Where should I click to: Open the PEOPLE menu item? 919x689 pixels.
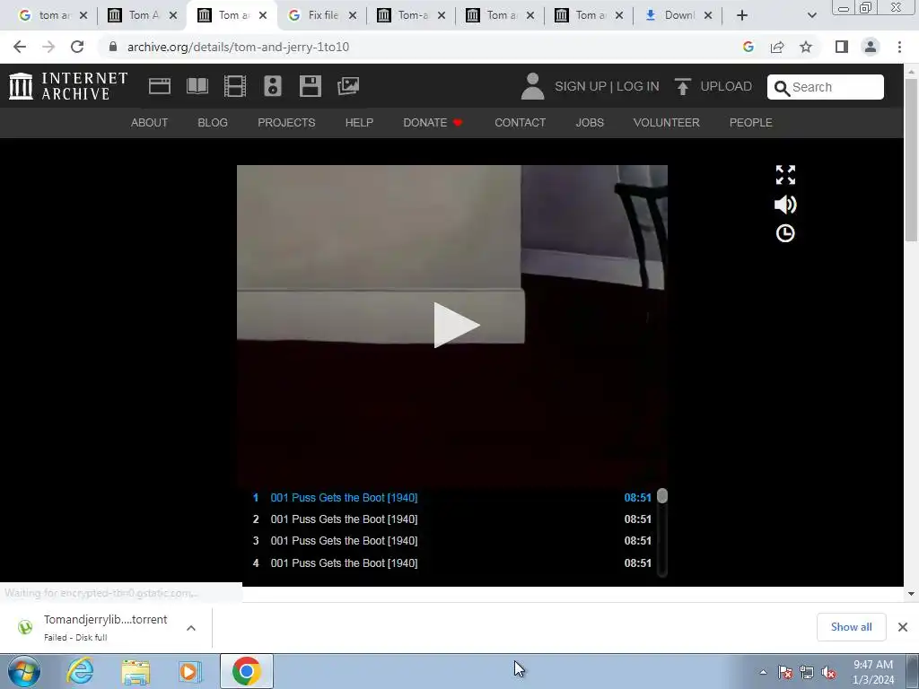pyautogui.click(x=750, y=122)
